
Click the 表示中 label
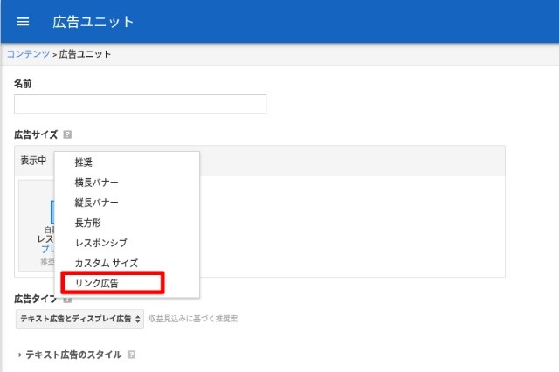(33, 161)
